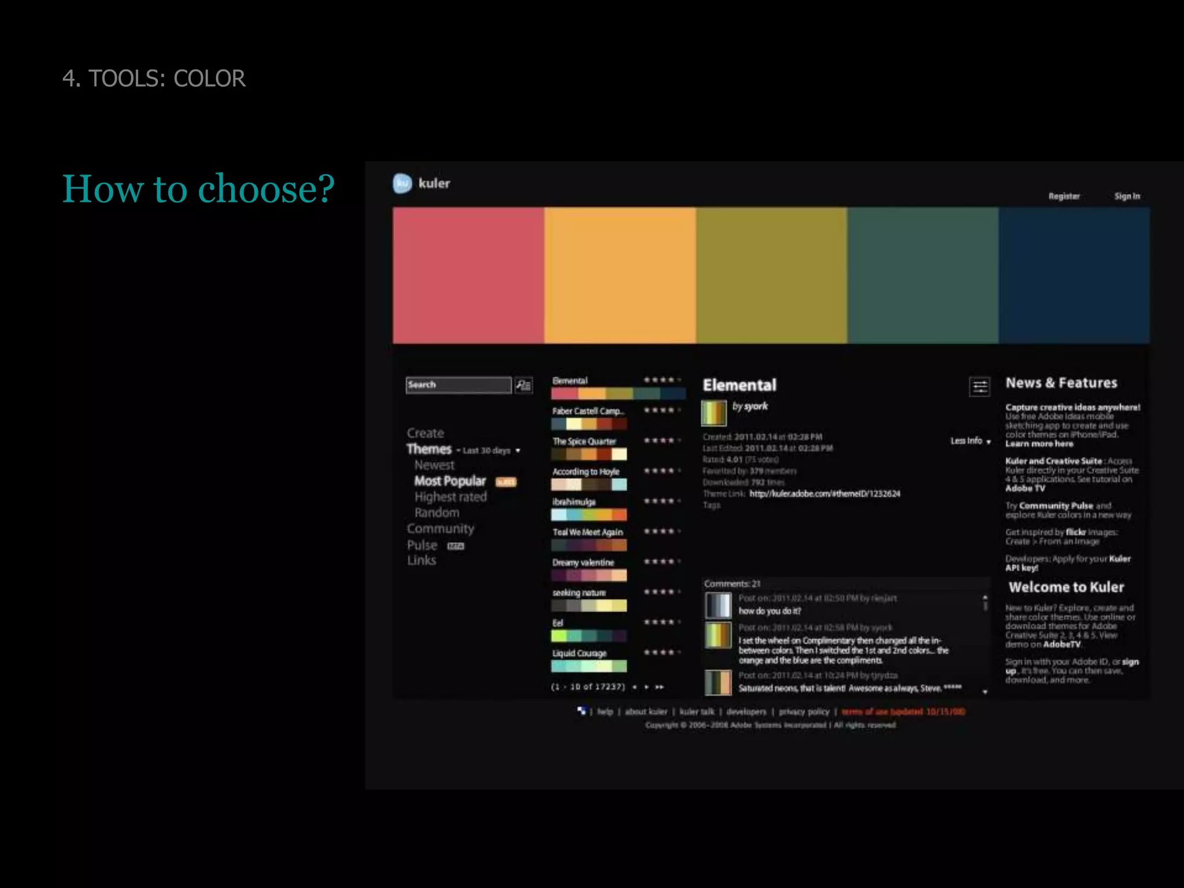1184x888 pixels.
Task: Select the Liquid Courage theme
Action: click(x=618, y=660)
